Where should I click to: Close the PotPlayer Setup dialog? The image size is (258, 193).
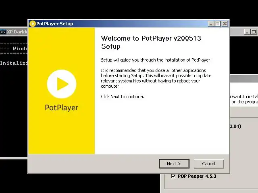[225, 24]
